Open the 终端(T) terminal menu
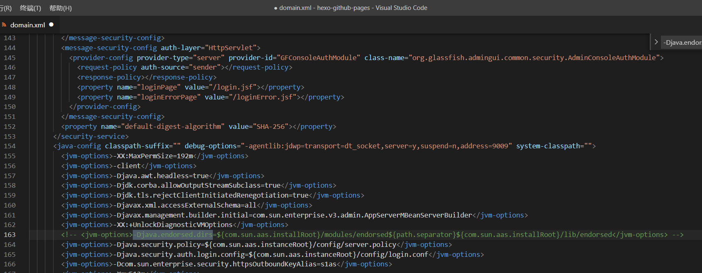 [x=30, y=8]
